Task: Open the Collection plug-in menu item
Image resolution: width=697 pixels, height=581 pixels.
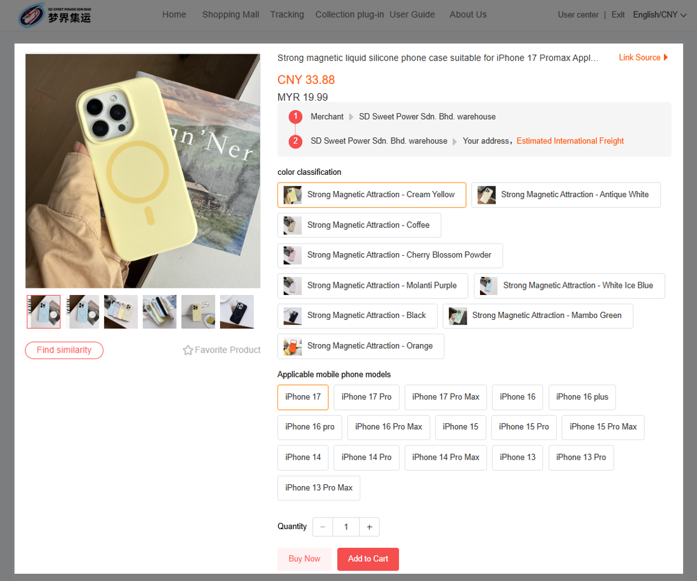Action: tap(349, 15)
